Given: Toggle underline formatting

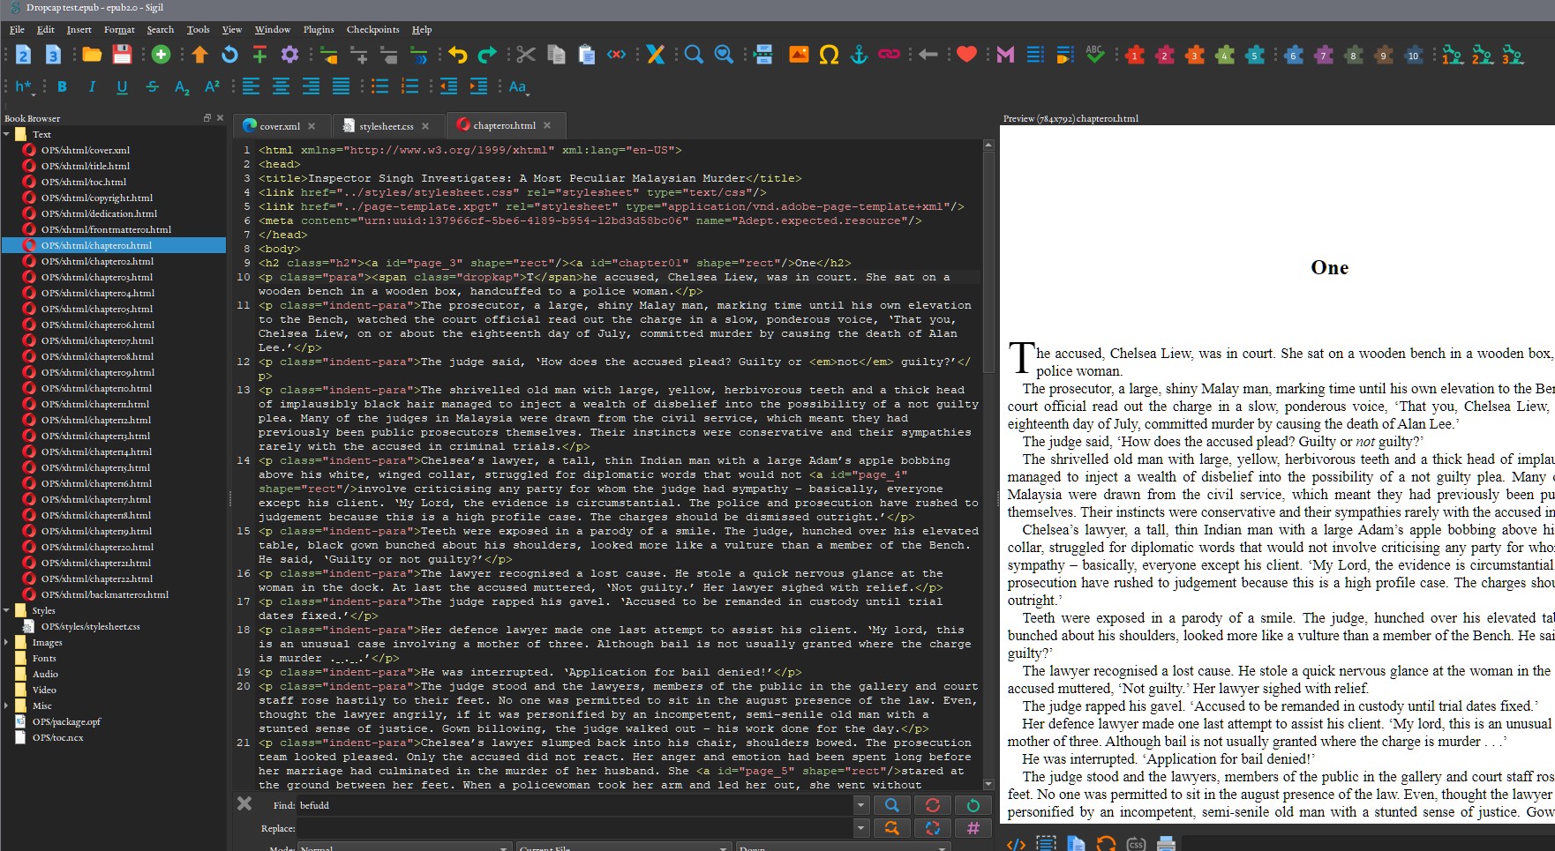Looking at the screenshot, I should [x=122, y=86].
